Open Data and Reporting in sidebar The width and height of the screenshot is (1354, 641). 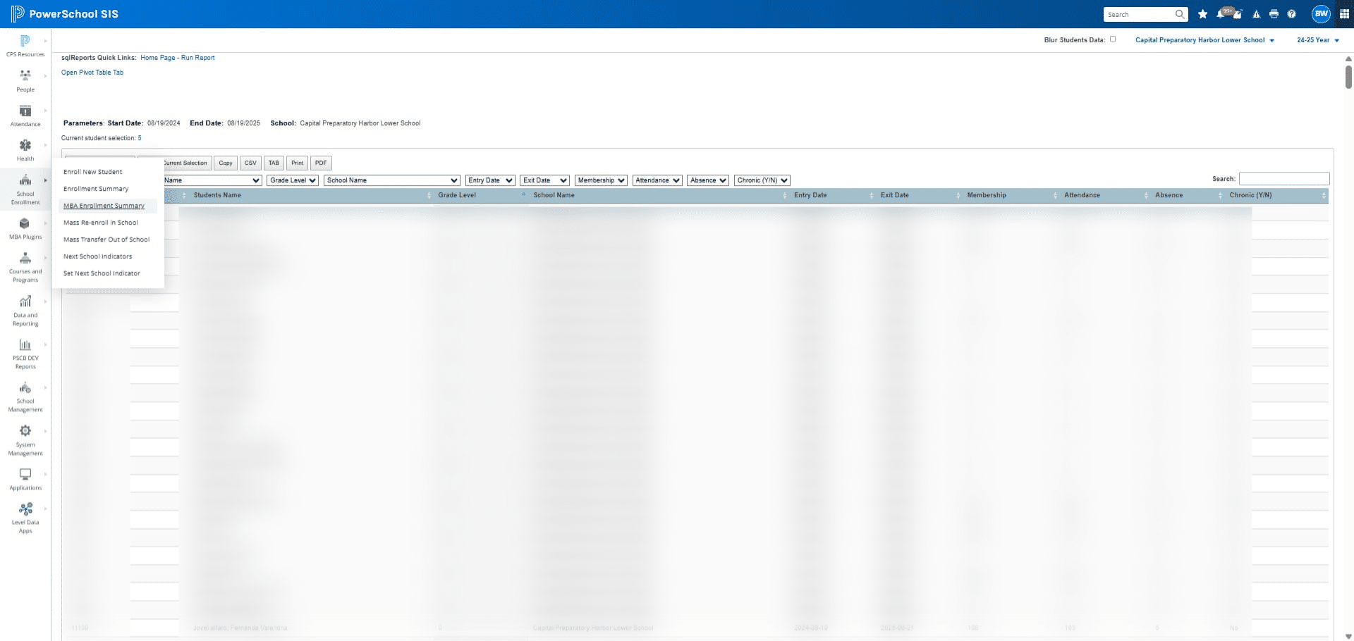click(25, 311)
